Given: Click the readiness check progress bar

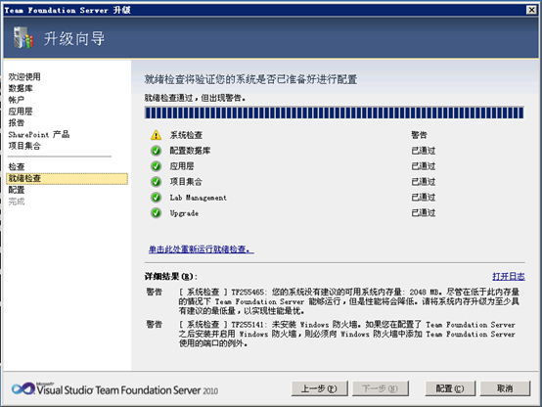Looking at the screenshot, I should (x=335, y=113).
